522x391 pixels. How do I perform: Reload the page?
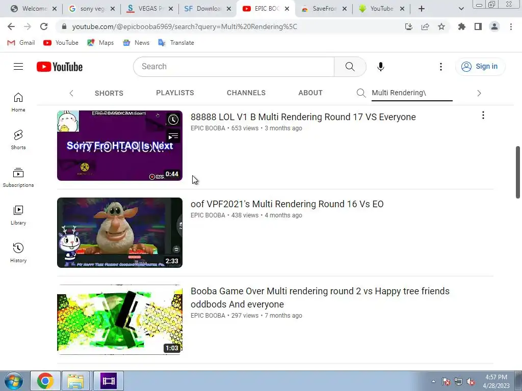(44, 26)
